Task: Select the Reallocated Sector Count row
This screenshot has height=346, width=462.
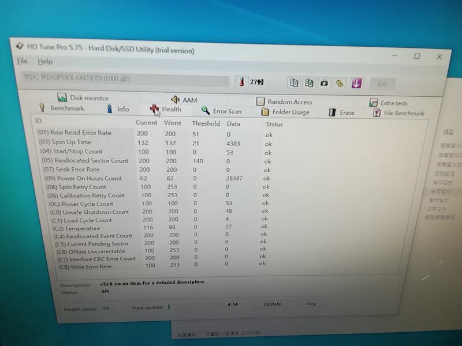Action: point(156,161)
